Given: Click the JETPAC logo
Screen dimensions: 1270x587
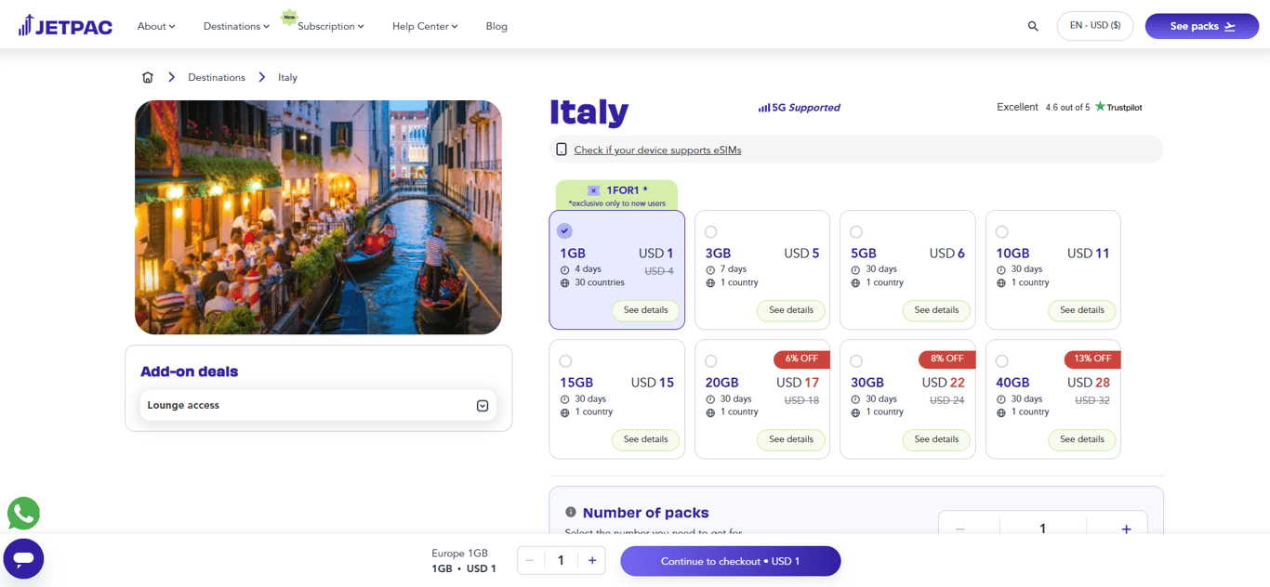Looking at the screenshot, I should pos(65,26).
